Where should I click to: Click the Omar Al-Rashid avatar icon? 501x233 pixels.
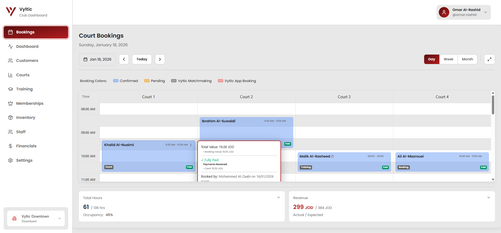click(x=444, y=12)
